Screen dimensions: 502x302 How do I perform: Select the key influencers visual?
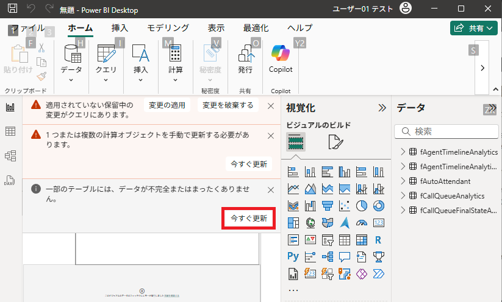tap(310, 256)
